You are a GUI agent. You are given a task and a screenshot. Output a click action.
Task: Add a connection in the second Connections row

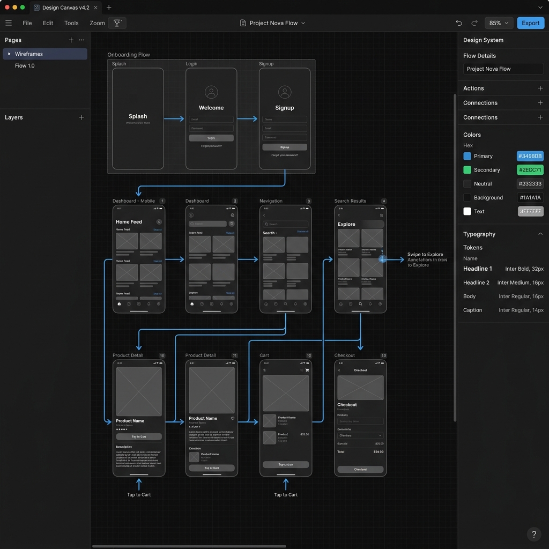(x=540, y=117)
